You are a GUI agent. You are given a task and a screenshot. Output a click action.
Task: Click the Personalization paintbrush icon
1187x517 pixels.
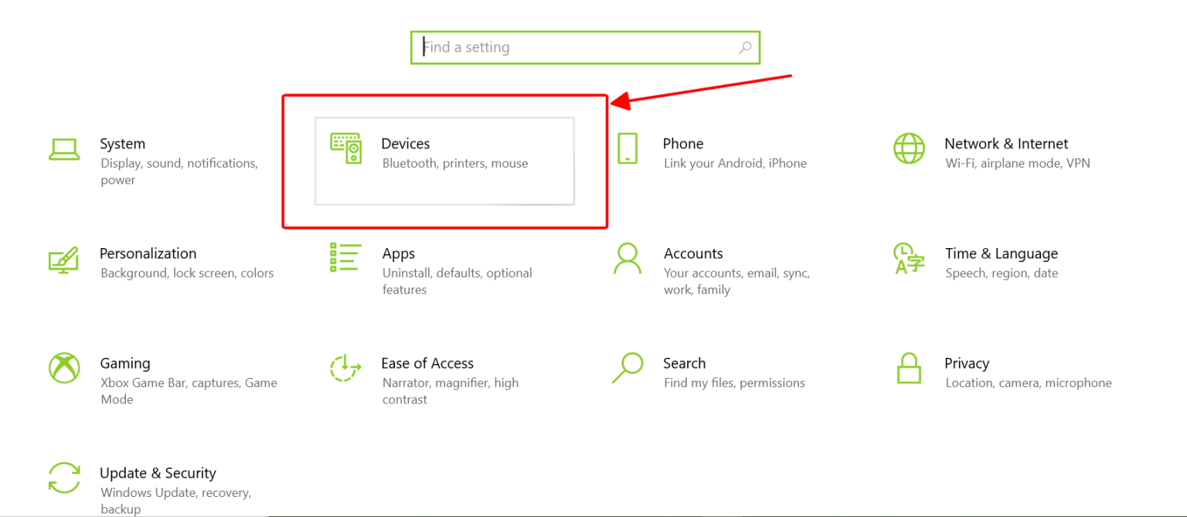click(x=63, y=259)
